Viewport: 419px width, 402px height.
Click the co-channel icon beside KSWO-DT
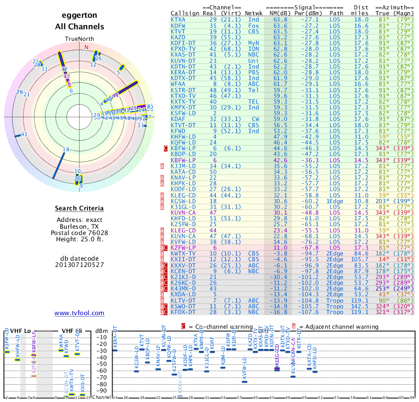pos(166,306)
